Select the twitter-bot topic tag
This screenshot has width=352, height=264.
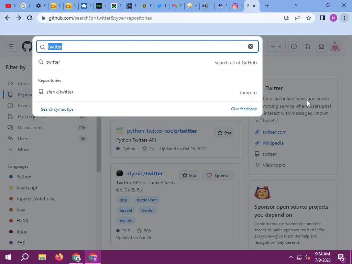146,200
